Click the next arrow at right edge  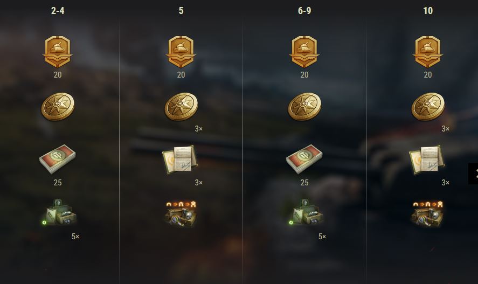[474, 174]
